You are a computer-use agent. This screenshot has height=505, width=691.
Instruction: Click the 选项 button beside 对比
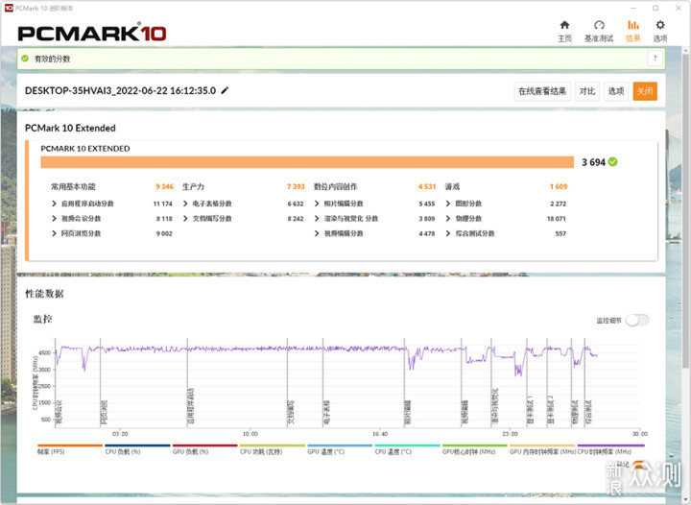click(x=616, y=91)
